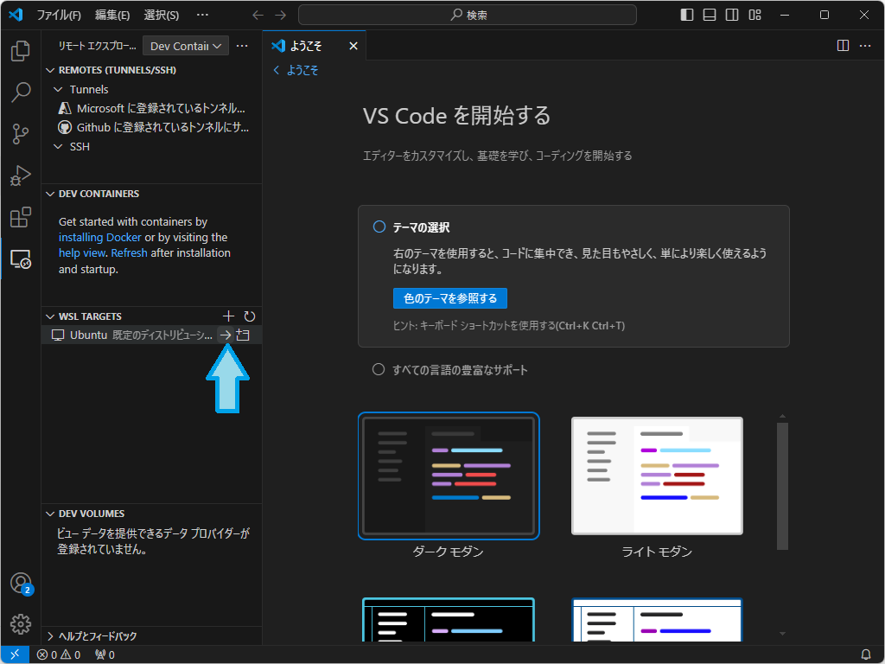The height and width of the screenshot is (664, 885).
Task: Toggle panel layout icon in title bar
Action: tap(710, 15)
